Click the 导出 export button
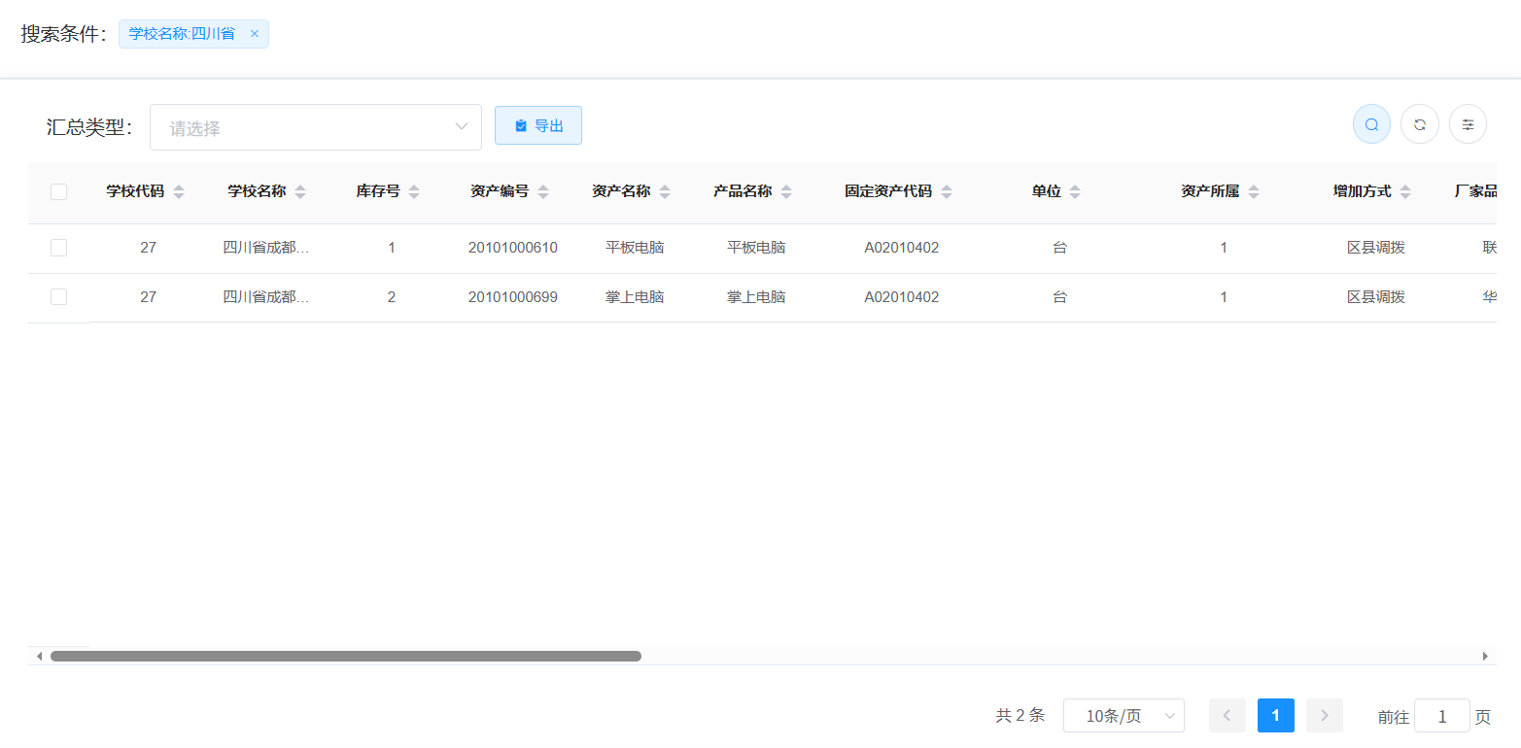1521x748 pixels. [537, 125]
